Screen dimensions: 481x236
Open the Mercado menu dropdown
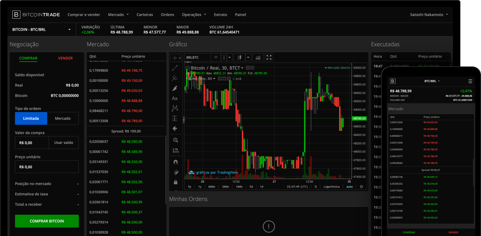coord(118,14)
